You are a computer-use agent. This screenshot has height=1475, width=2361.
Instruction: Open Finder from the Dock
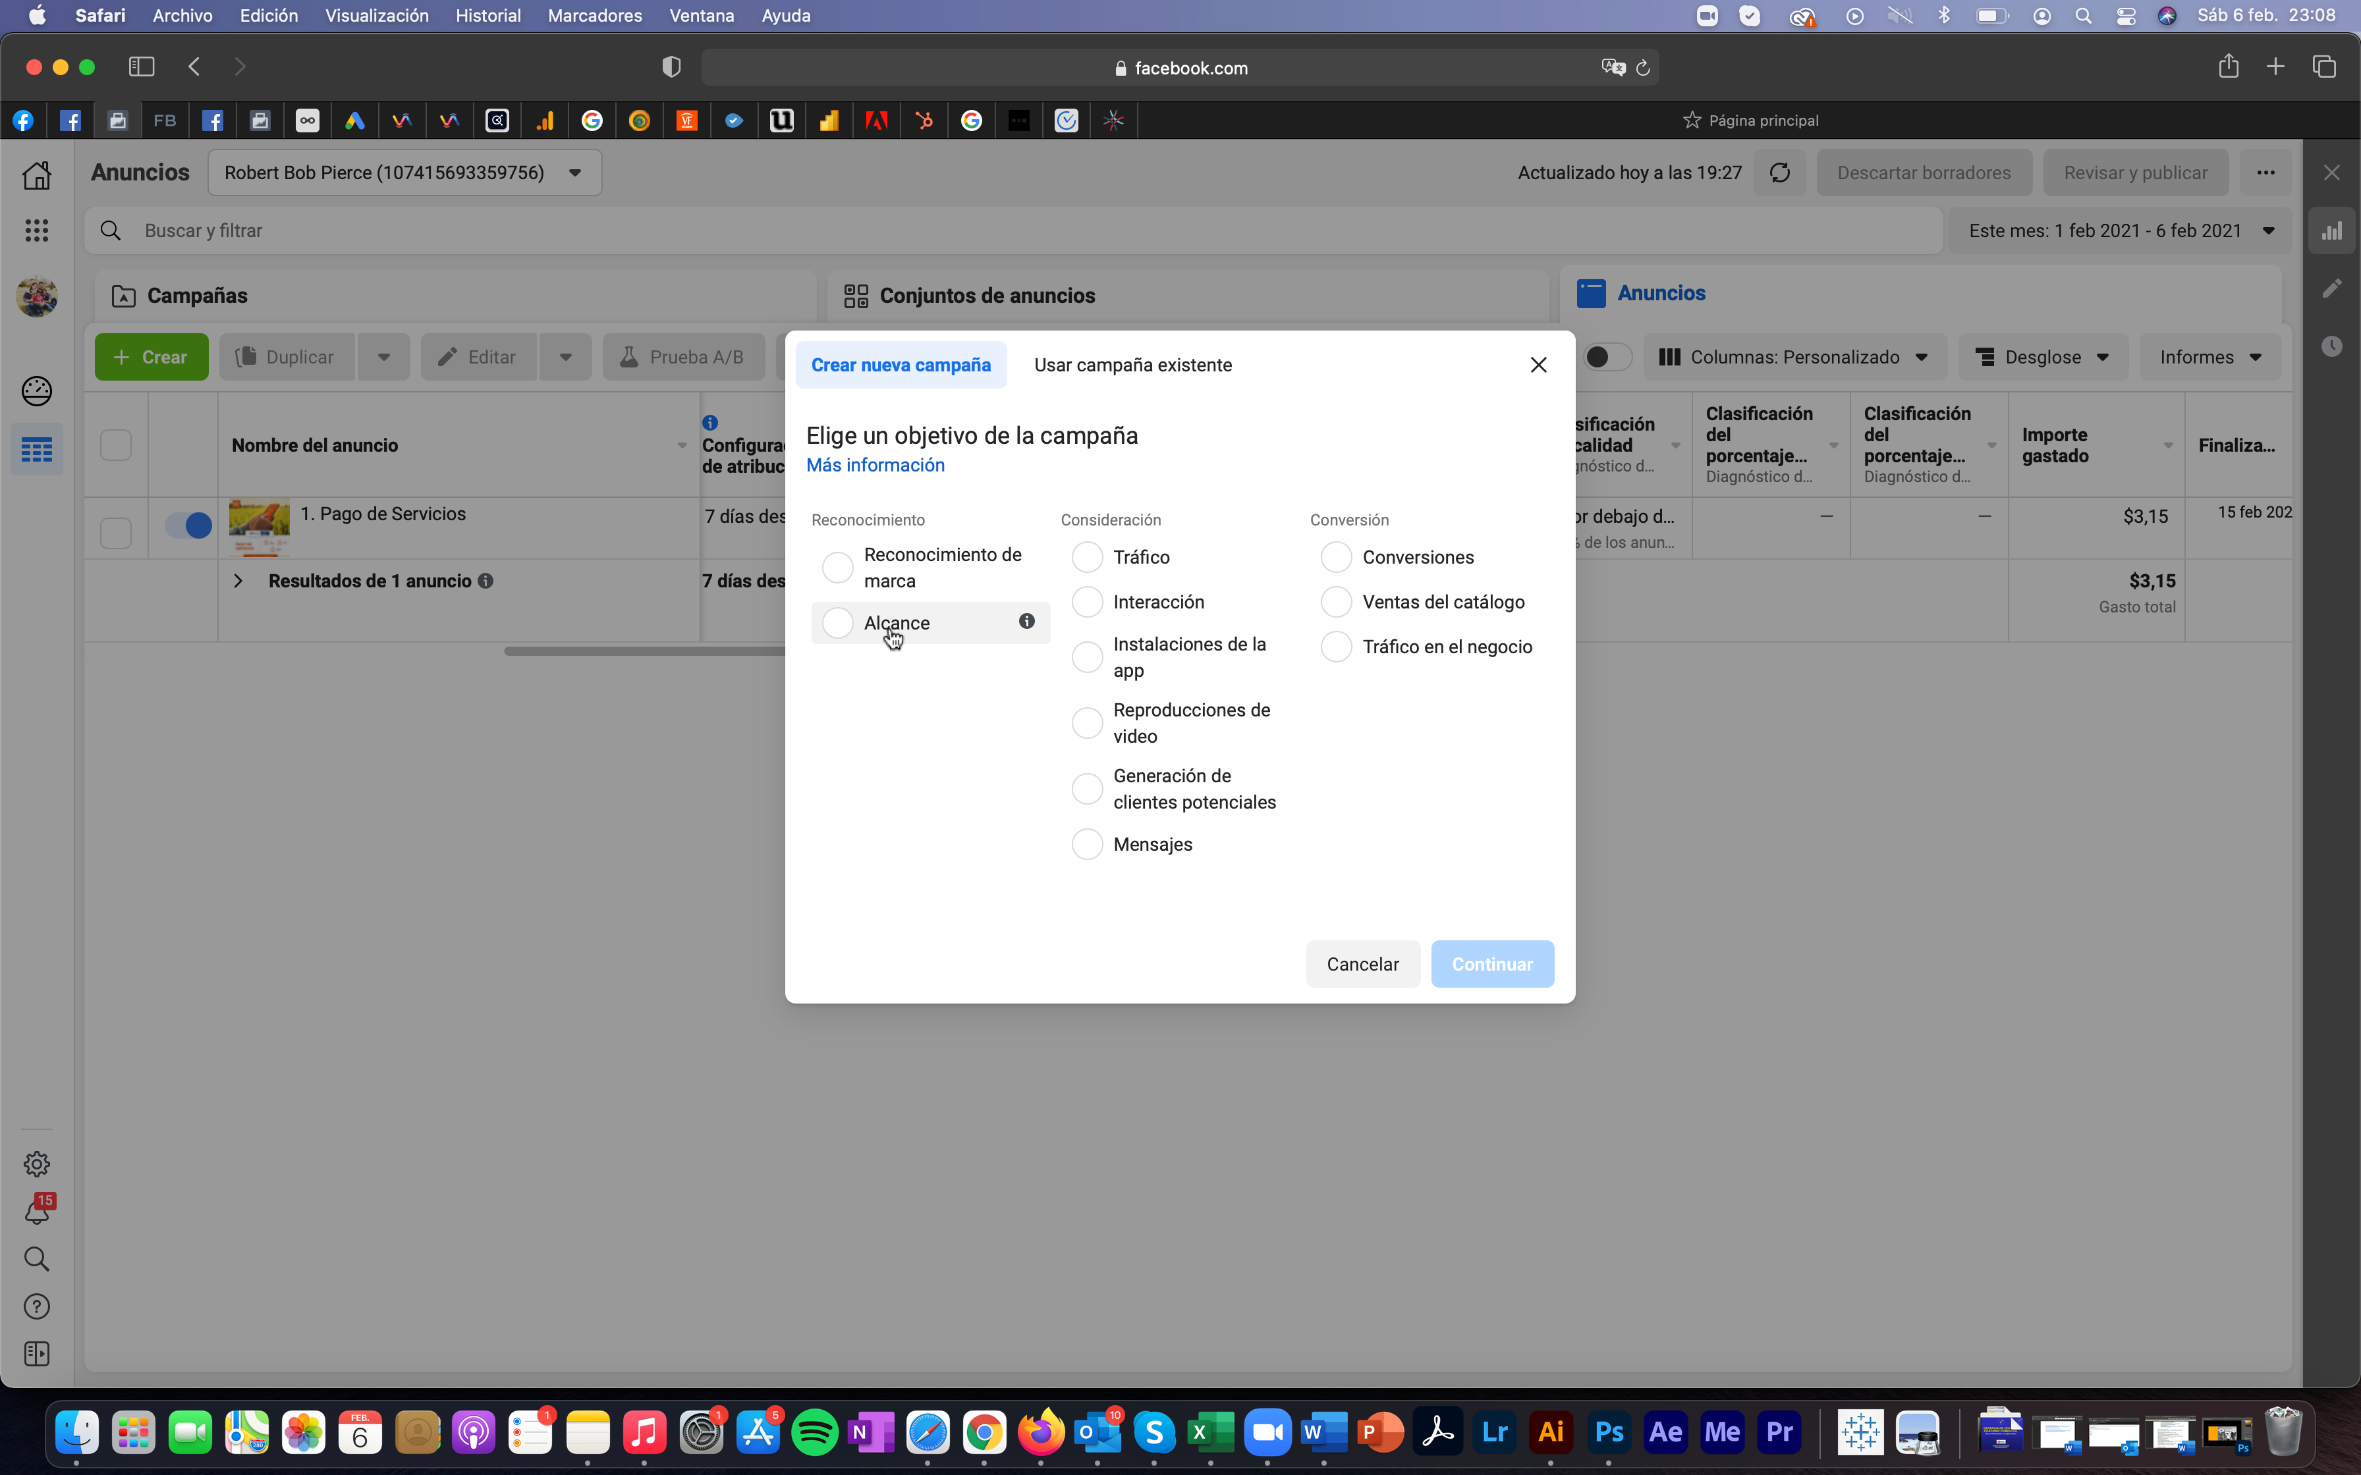coord(77,1432)
